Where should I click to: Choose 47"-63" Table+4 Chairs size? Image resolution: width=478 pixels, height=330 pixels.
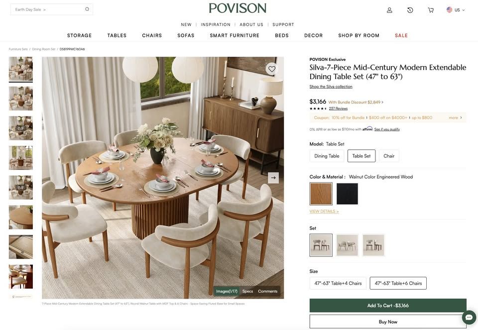click(338, 283)
